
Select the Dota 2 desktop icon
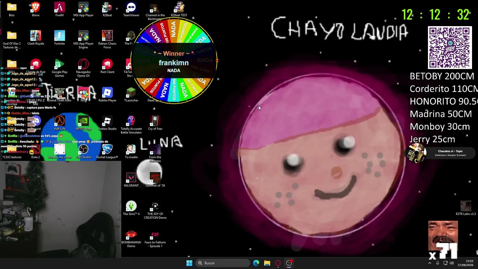click(x=35, y=152)
